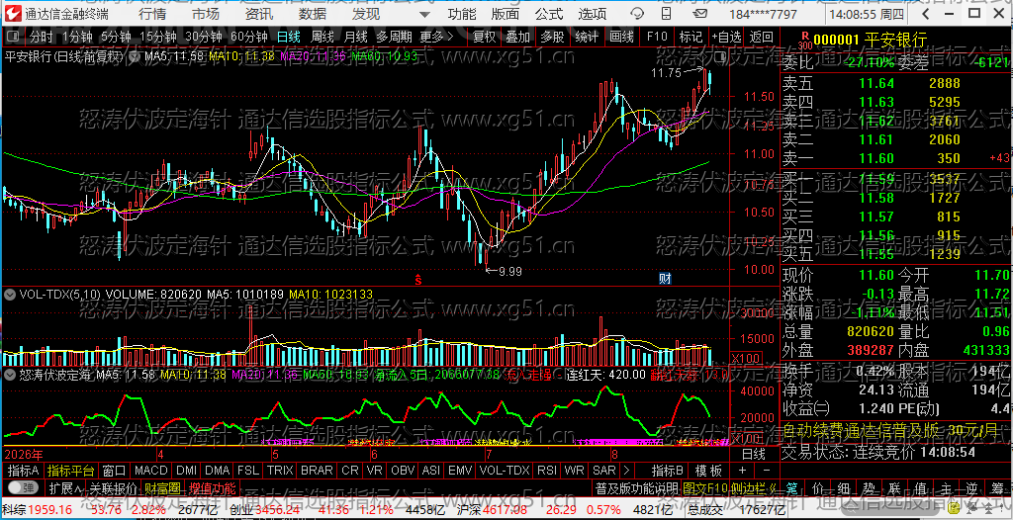
Task: Expand the 更多 periods dropdown
Action: tap(436, 37)
